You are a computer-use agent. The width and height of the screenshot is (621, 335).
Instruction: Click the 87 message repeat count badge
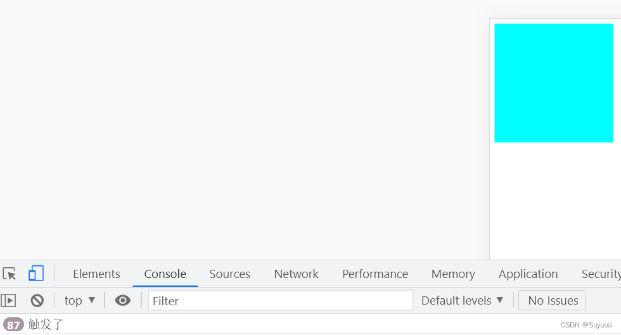pos(13,325)
